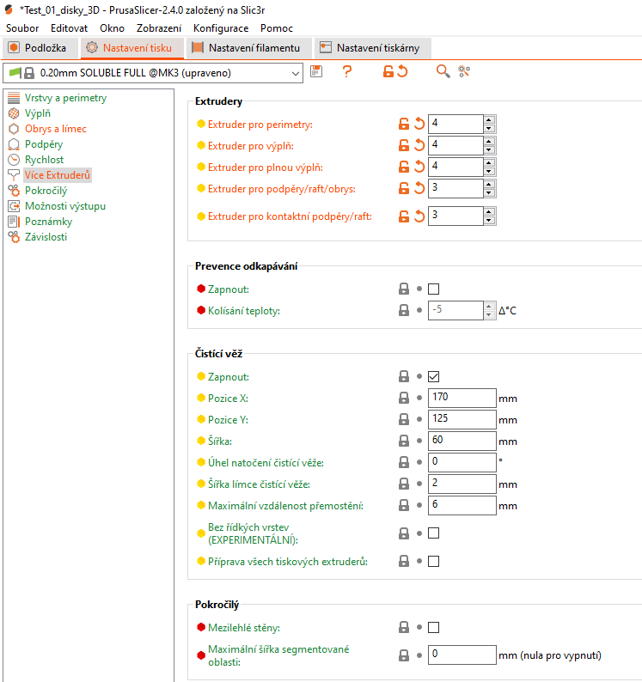The width and height of the screenshot is (642, 682).
Task: Open Soubor menu
Action: tap(22, 28)
